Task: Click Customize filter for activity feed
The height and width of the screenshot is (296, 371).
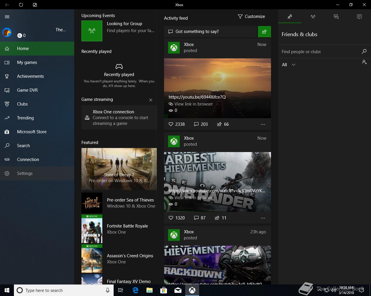Action: [251, 16]
